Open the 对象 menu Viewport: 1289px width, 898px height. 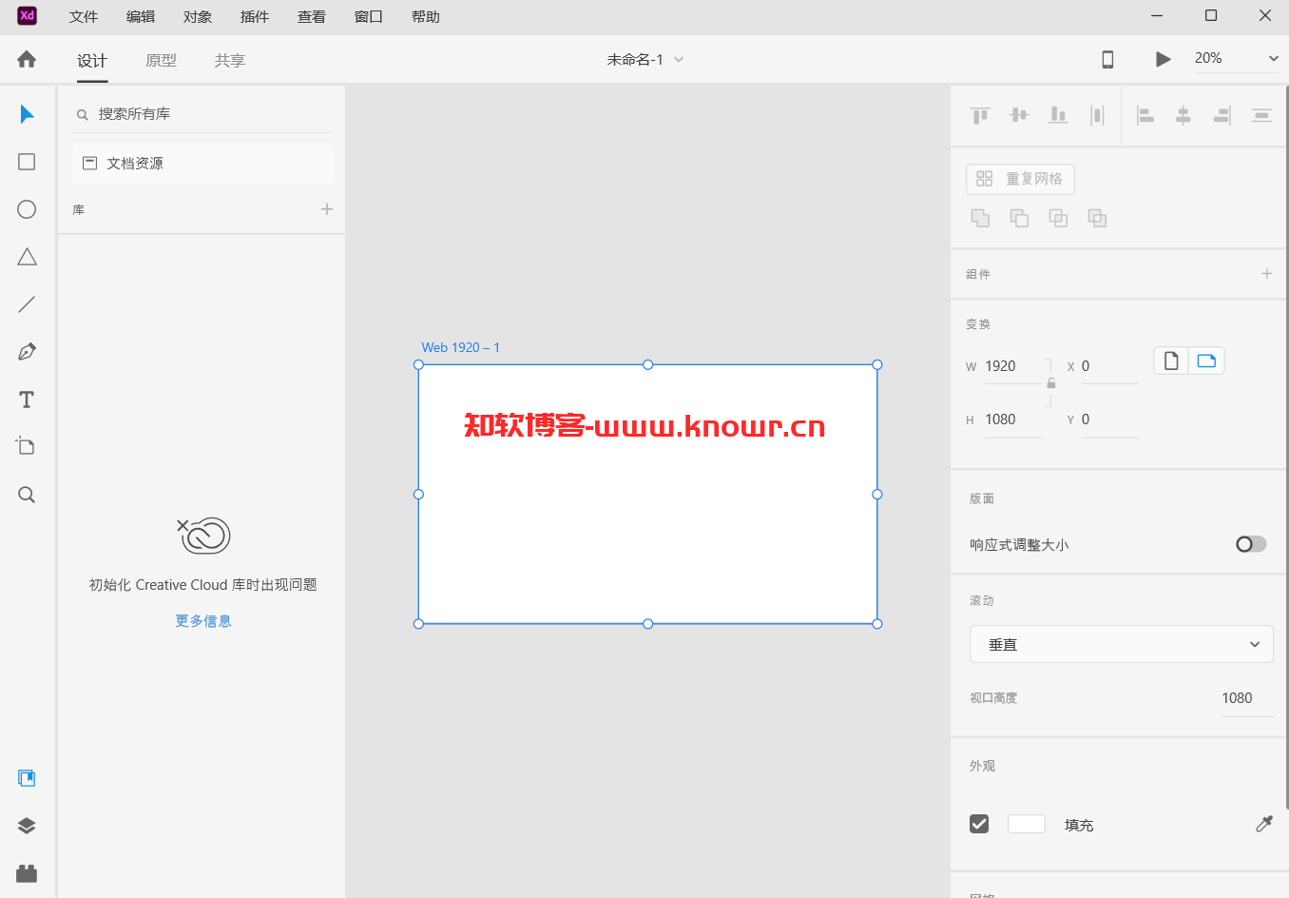coord(198,16)
